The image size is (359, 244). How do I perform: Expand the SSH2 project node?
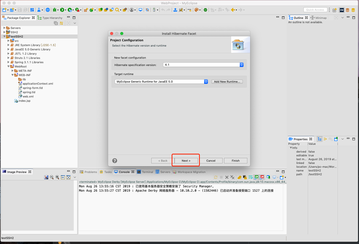[x=4, y=32]
